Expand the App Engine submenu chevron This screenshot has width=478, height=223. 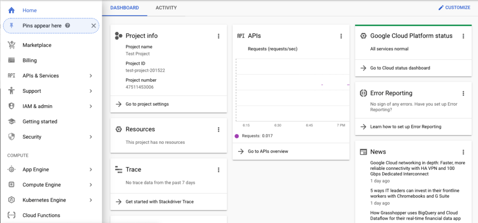tap(91, 169)
